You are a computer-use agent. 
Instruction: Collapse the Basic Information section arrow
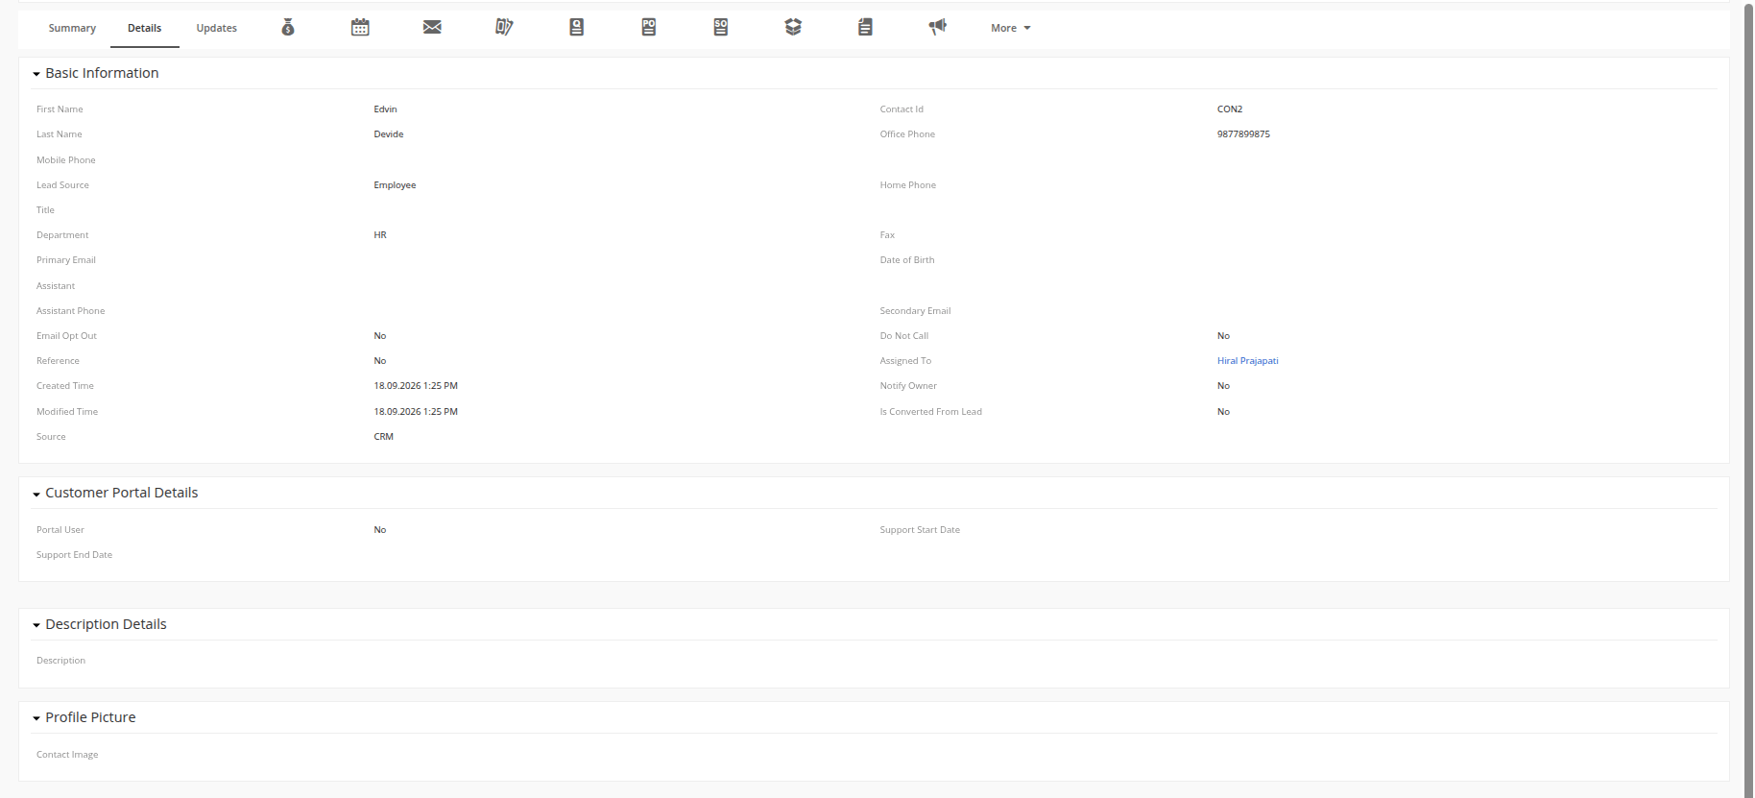(36, 74)
